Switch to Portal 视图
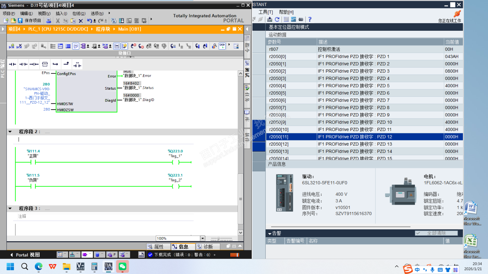The width and height of the screenshot is (488, 274). [x=25, y=255]
